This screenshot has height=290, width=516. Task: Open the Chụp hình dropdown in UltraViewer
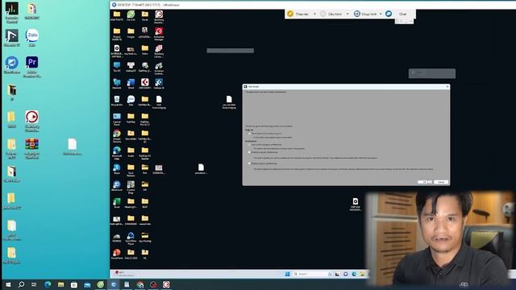[381, 14]
